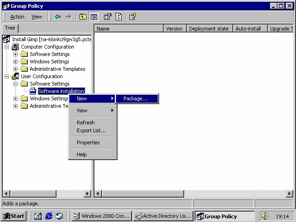Click folder icon of Computer Configuration Administrative Templates
The width and height of the screenshot is (296, 222).
point(24,69)
